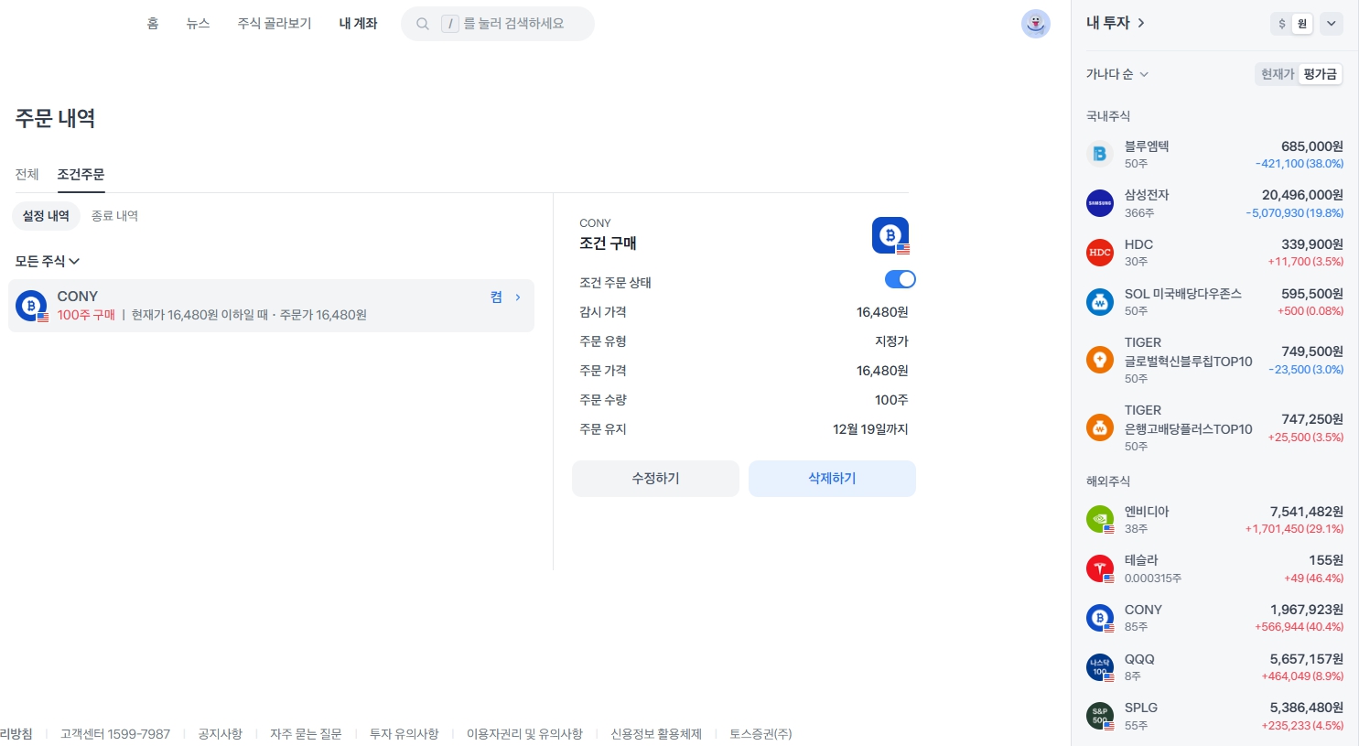Click the SPLG S&P 500 logo

(x=1100, y=716)
